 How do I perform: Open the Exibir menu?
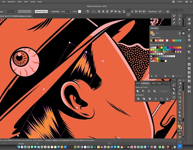(x=26, y=2)
